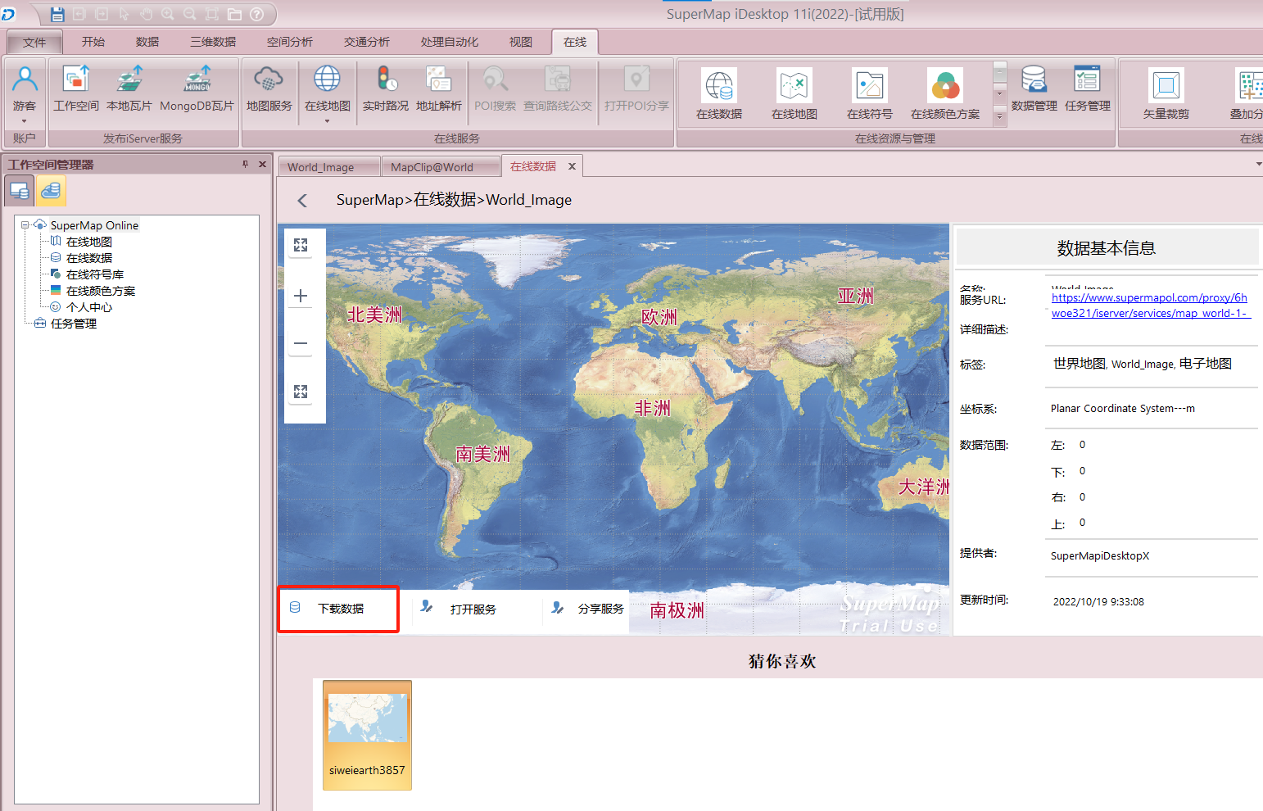Open the 三维数据 ribbon tab
The height and width of the screenshot is (811, 1263).
(213, 42)
